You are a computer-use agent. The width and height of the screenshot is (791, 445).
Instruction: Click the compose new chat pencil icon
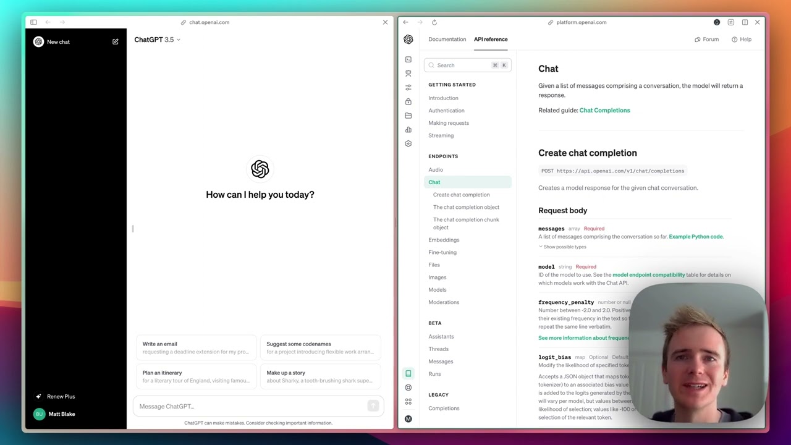tap(115, 42)
